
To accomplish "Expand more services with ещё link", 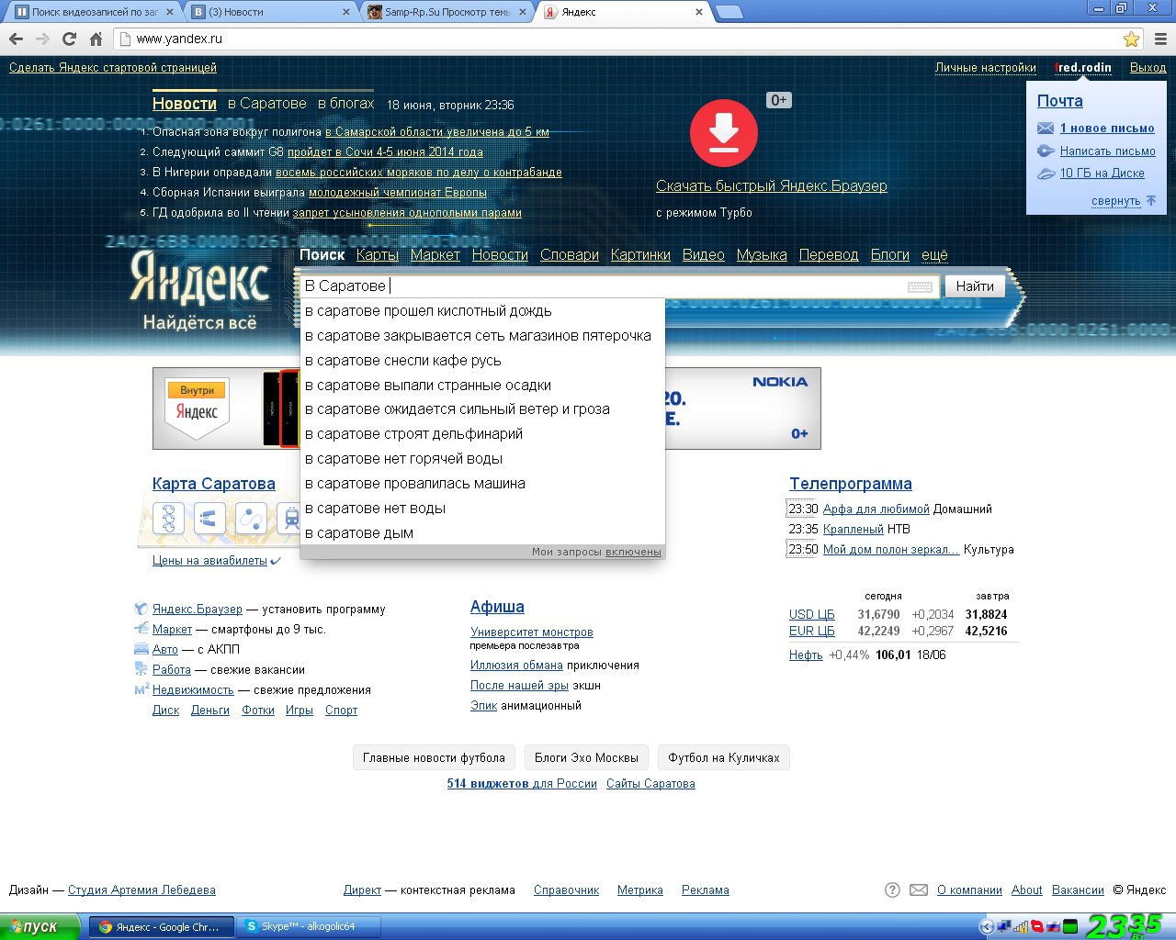I will [934, 255].
